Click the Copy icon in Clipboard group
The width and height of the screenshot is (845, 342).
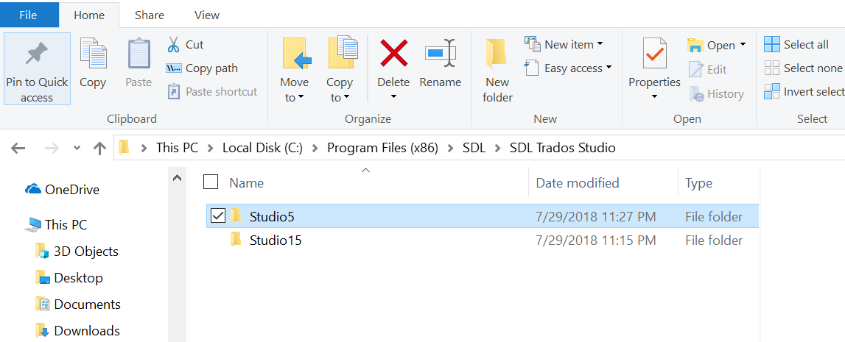93,53
